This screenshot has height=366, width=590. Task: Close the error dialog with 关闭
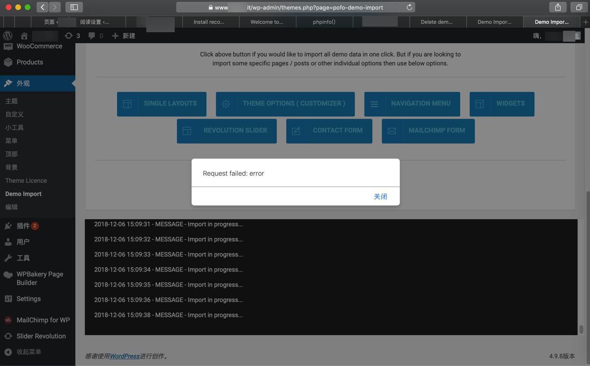click(380, 196)
